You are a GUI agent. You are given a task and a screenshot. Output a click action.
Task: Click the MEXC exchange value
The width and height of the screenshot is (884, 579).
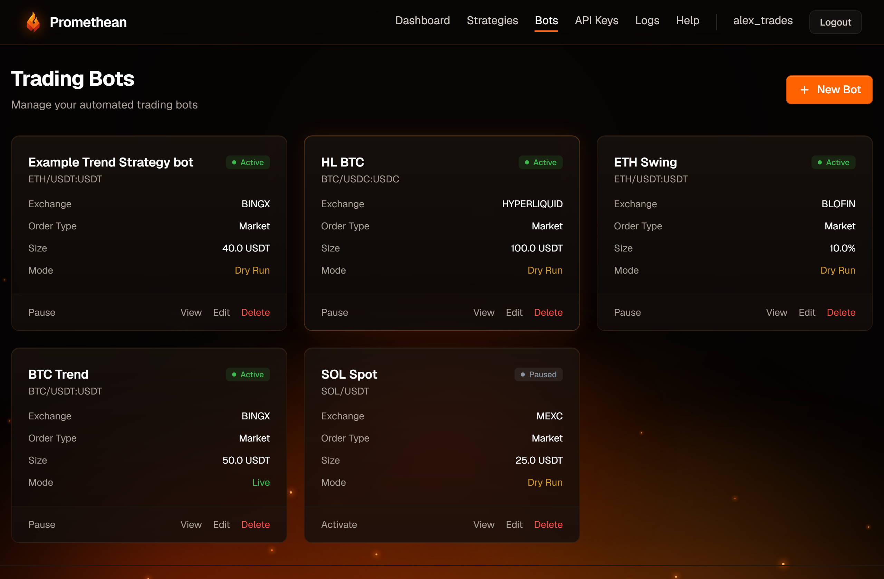tap(549, 416)
